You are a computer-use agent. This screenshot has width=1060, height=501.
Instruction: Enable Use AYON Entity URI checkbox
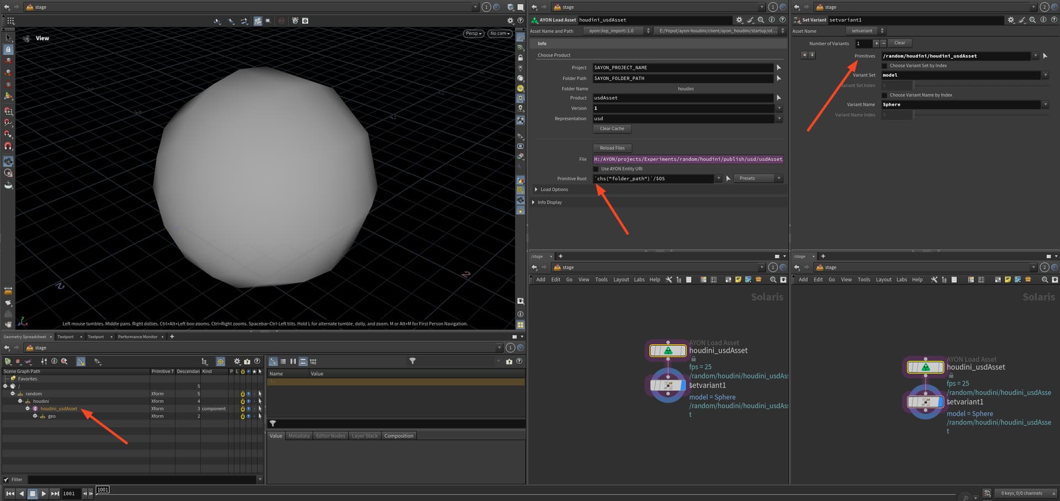pyautogui.click(x=596, y=169)
